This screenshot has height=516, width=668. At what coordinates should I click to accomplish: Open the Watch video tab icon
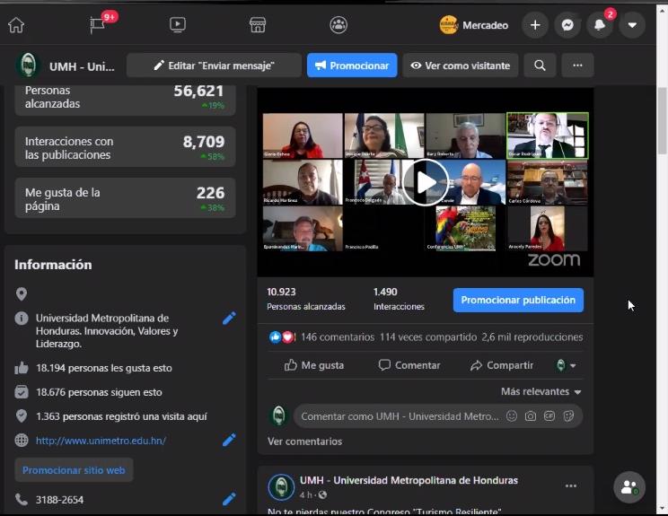[177, 25]
